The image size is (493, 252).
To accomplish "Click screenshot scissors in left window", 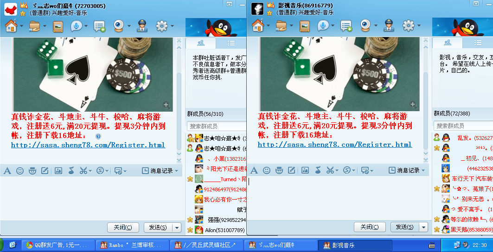I will pos(83,171).
